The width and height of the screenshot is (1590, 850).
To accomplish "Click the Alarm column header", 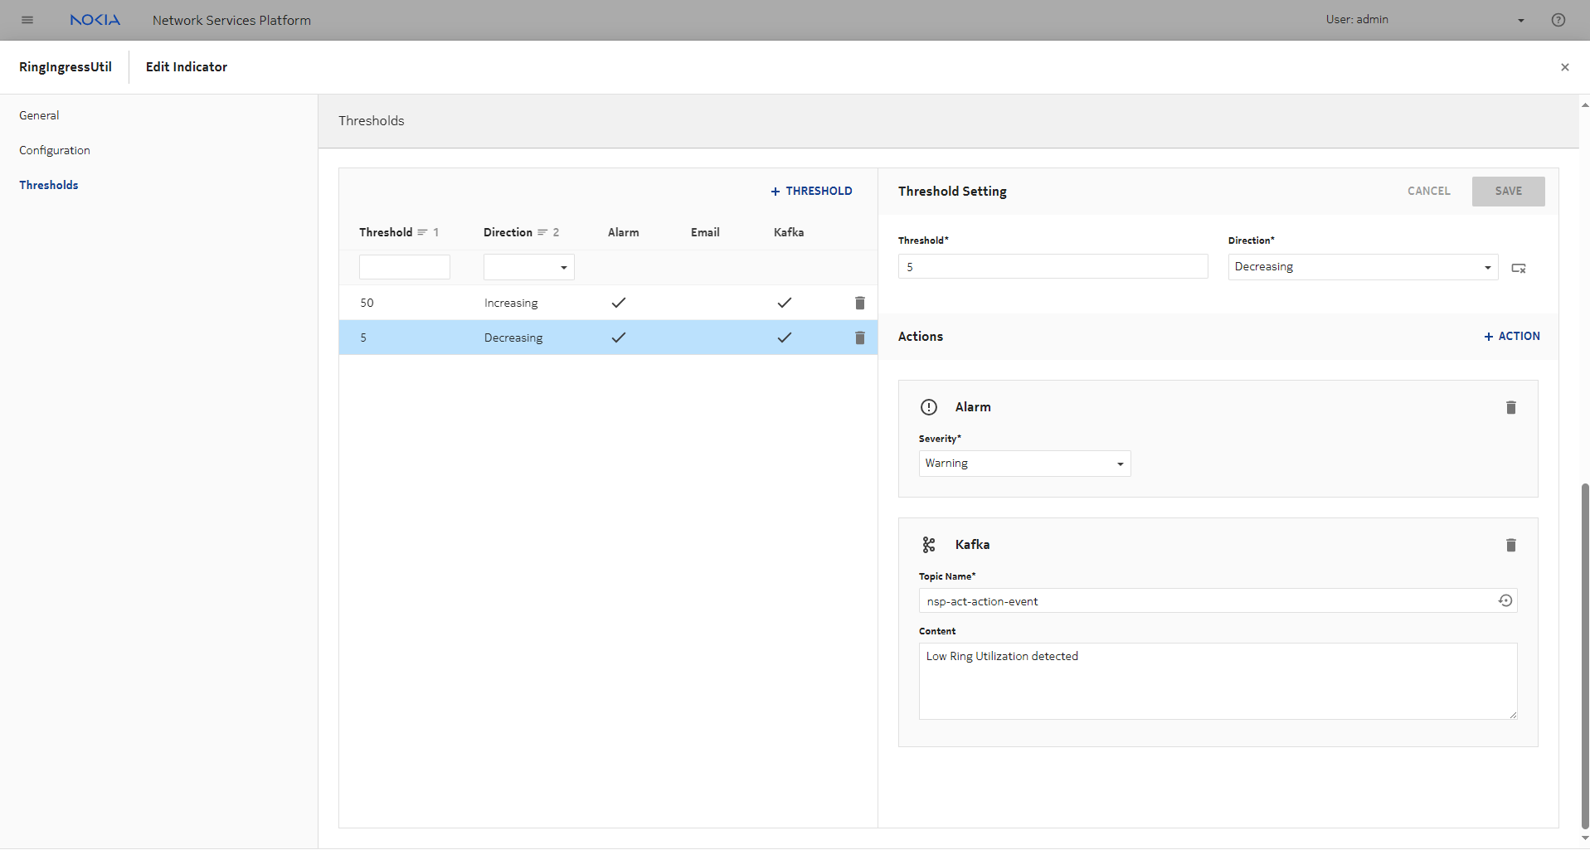I will (624, 232).
